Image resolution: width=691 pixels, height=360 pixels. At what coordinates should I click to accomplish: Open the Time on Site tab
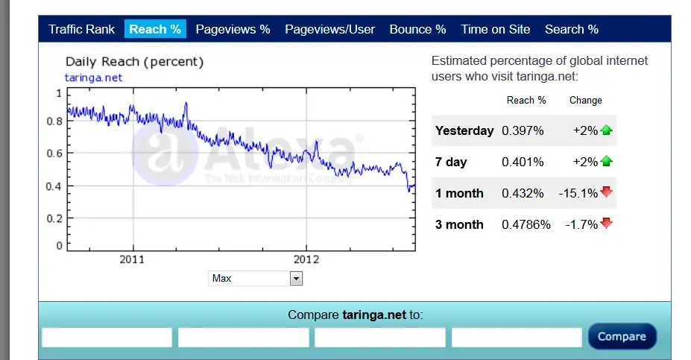tap(496, 29)
